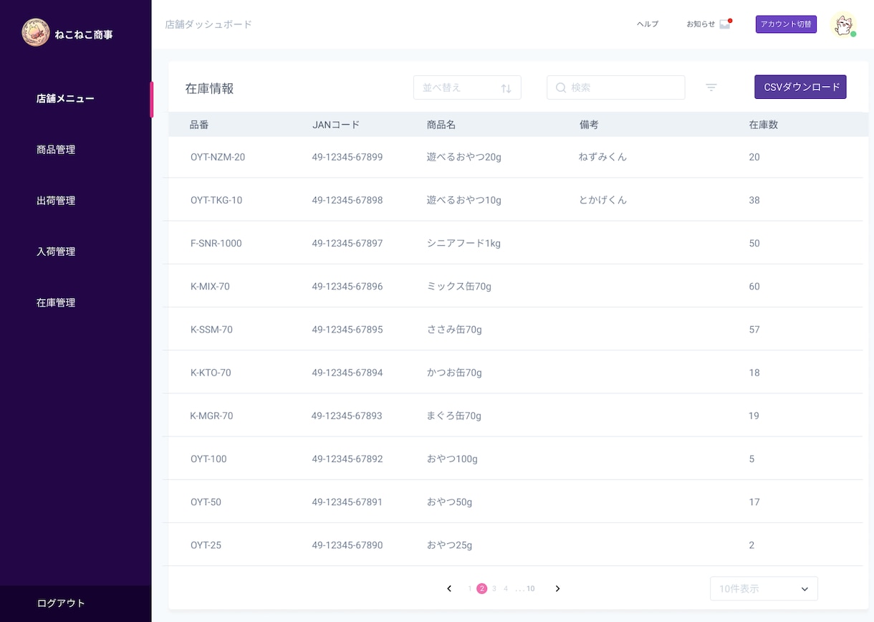Click JAN code 49-12345-67897
Screen dimensions: 874x622
347,244
